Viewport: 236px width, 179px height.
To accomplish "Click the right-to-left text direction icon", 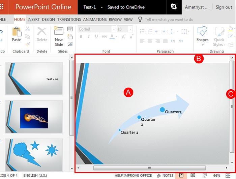I will coord(181,41).
